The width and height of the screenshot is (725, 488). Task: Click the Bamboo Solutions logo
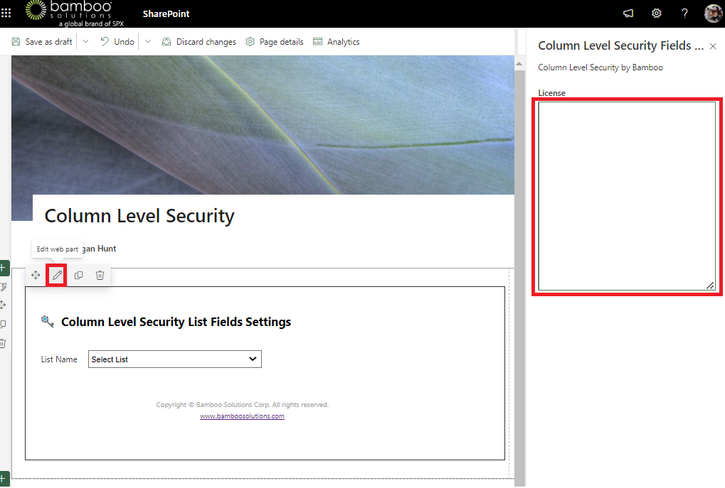75,13
